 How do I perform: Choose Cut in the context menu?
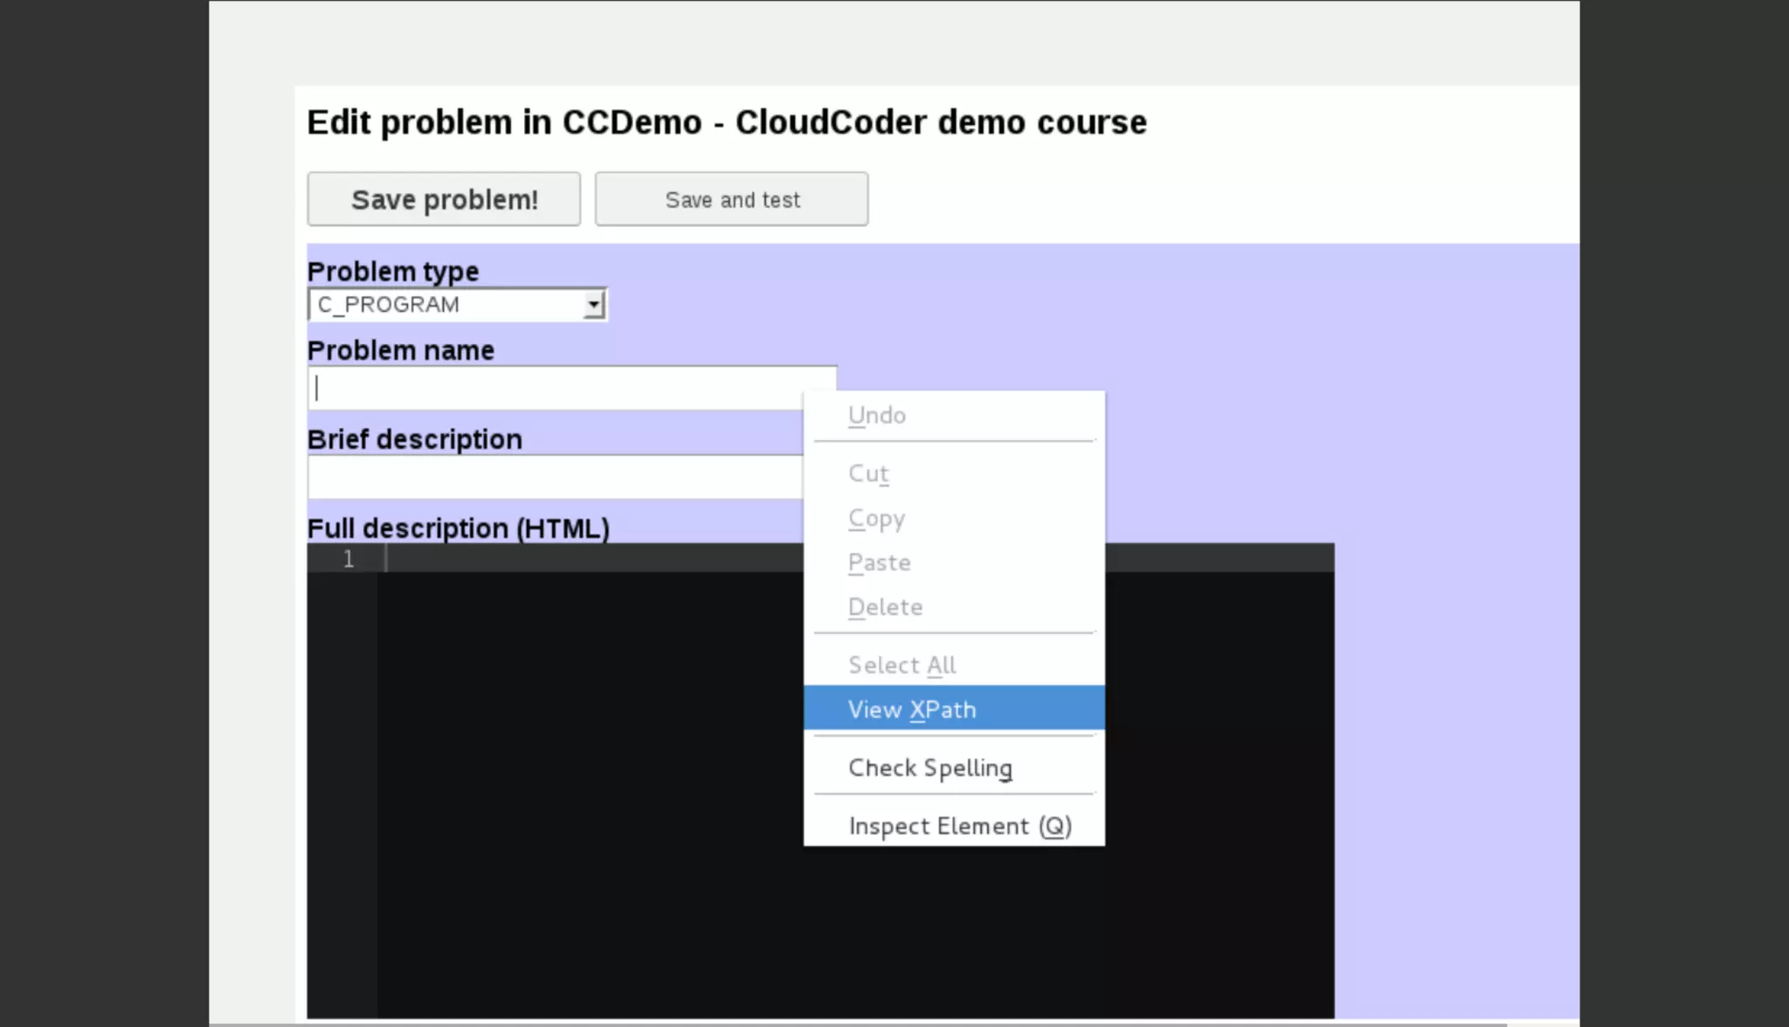954,473
